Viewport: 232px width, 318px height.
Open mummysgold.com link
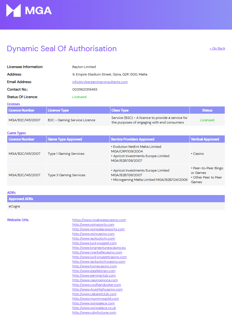[x=96, y=299]
